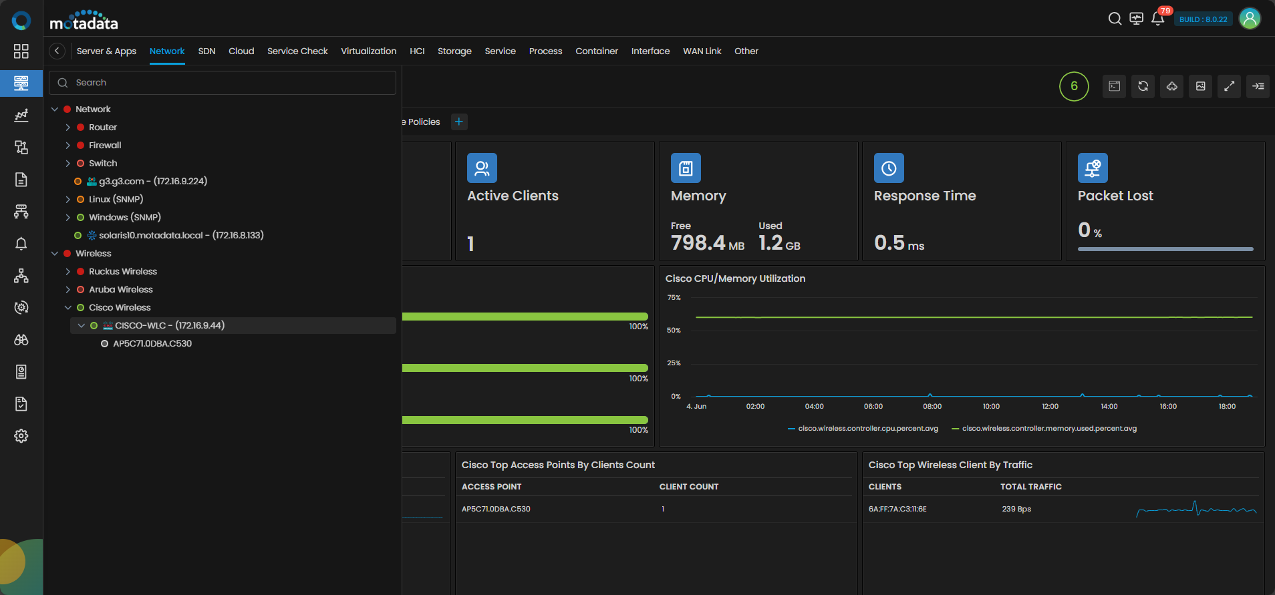Collapse the Cisco Wireless tree node
The width and height of the screenshot is (1275, 595).
[x=67, y=308]
